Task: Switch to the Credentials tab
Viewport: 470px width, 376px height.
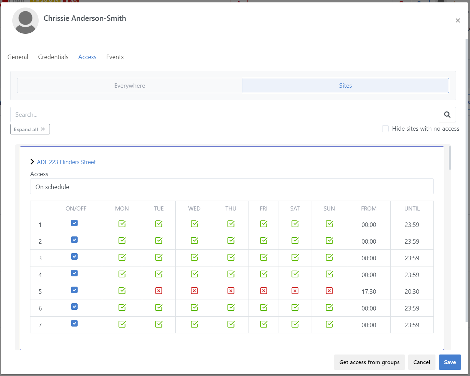Action: [x=53, y=57]
